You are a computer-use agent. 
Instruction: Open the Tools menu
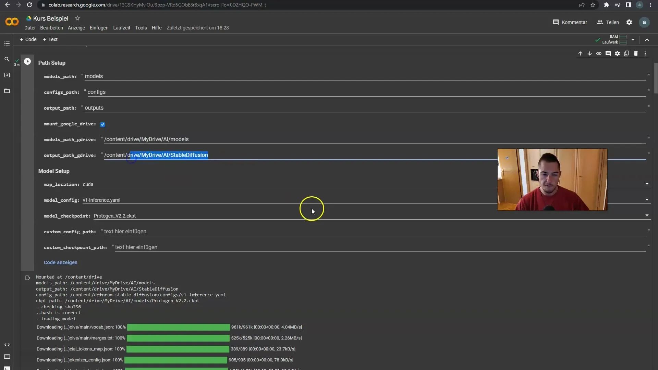[141, 28]
